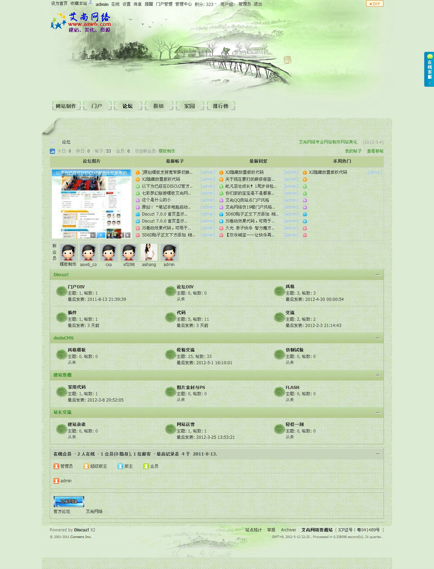Open the 建站杂谈 forum icon

click(x=62, y=429)
